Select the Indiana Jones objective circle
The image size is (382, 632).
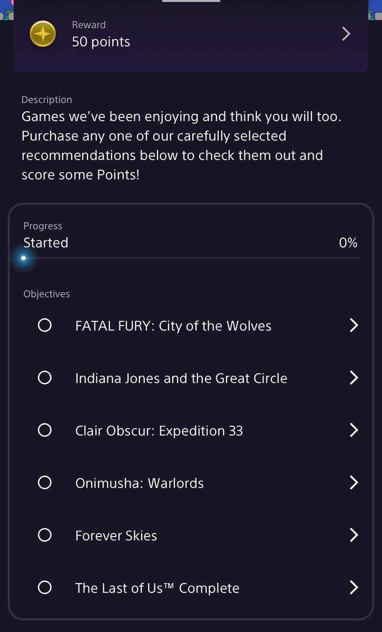coord(45,378)
